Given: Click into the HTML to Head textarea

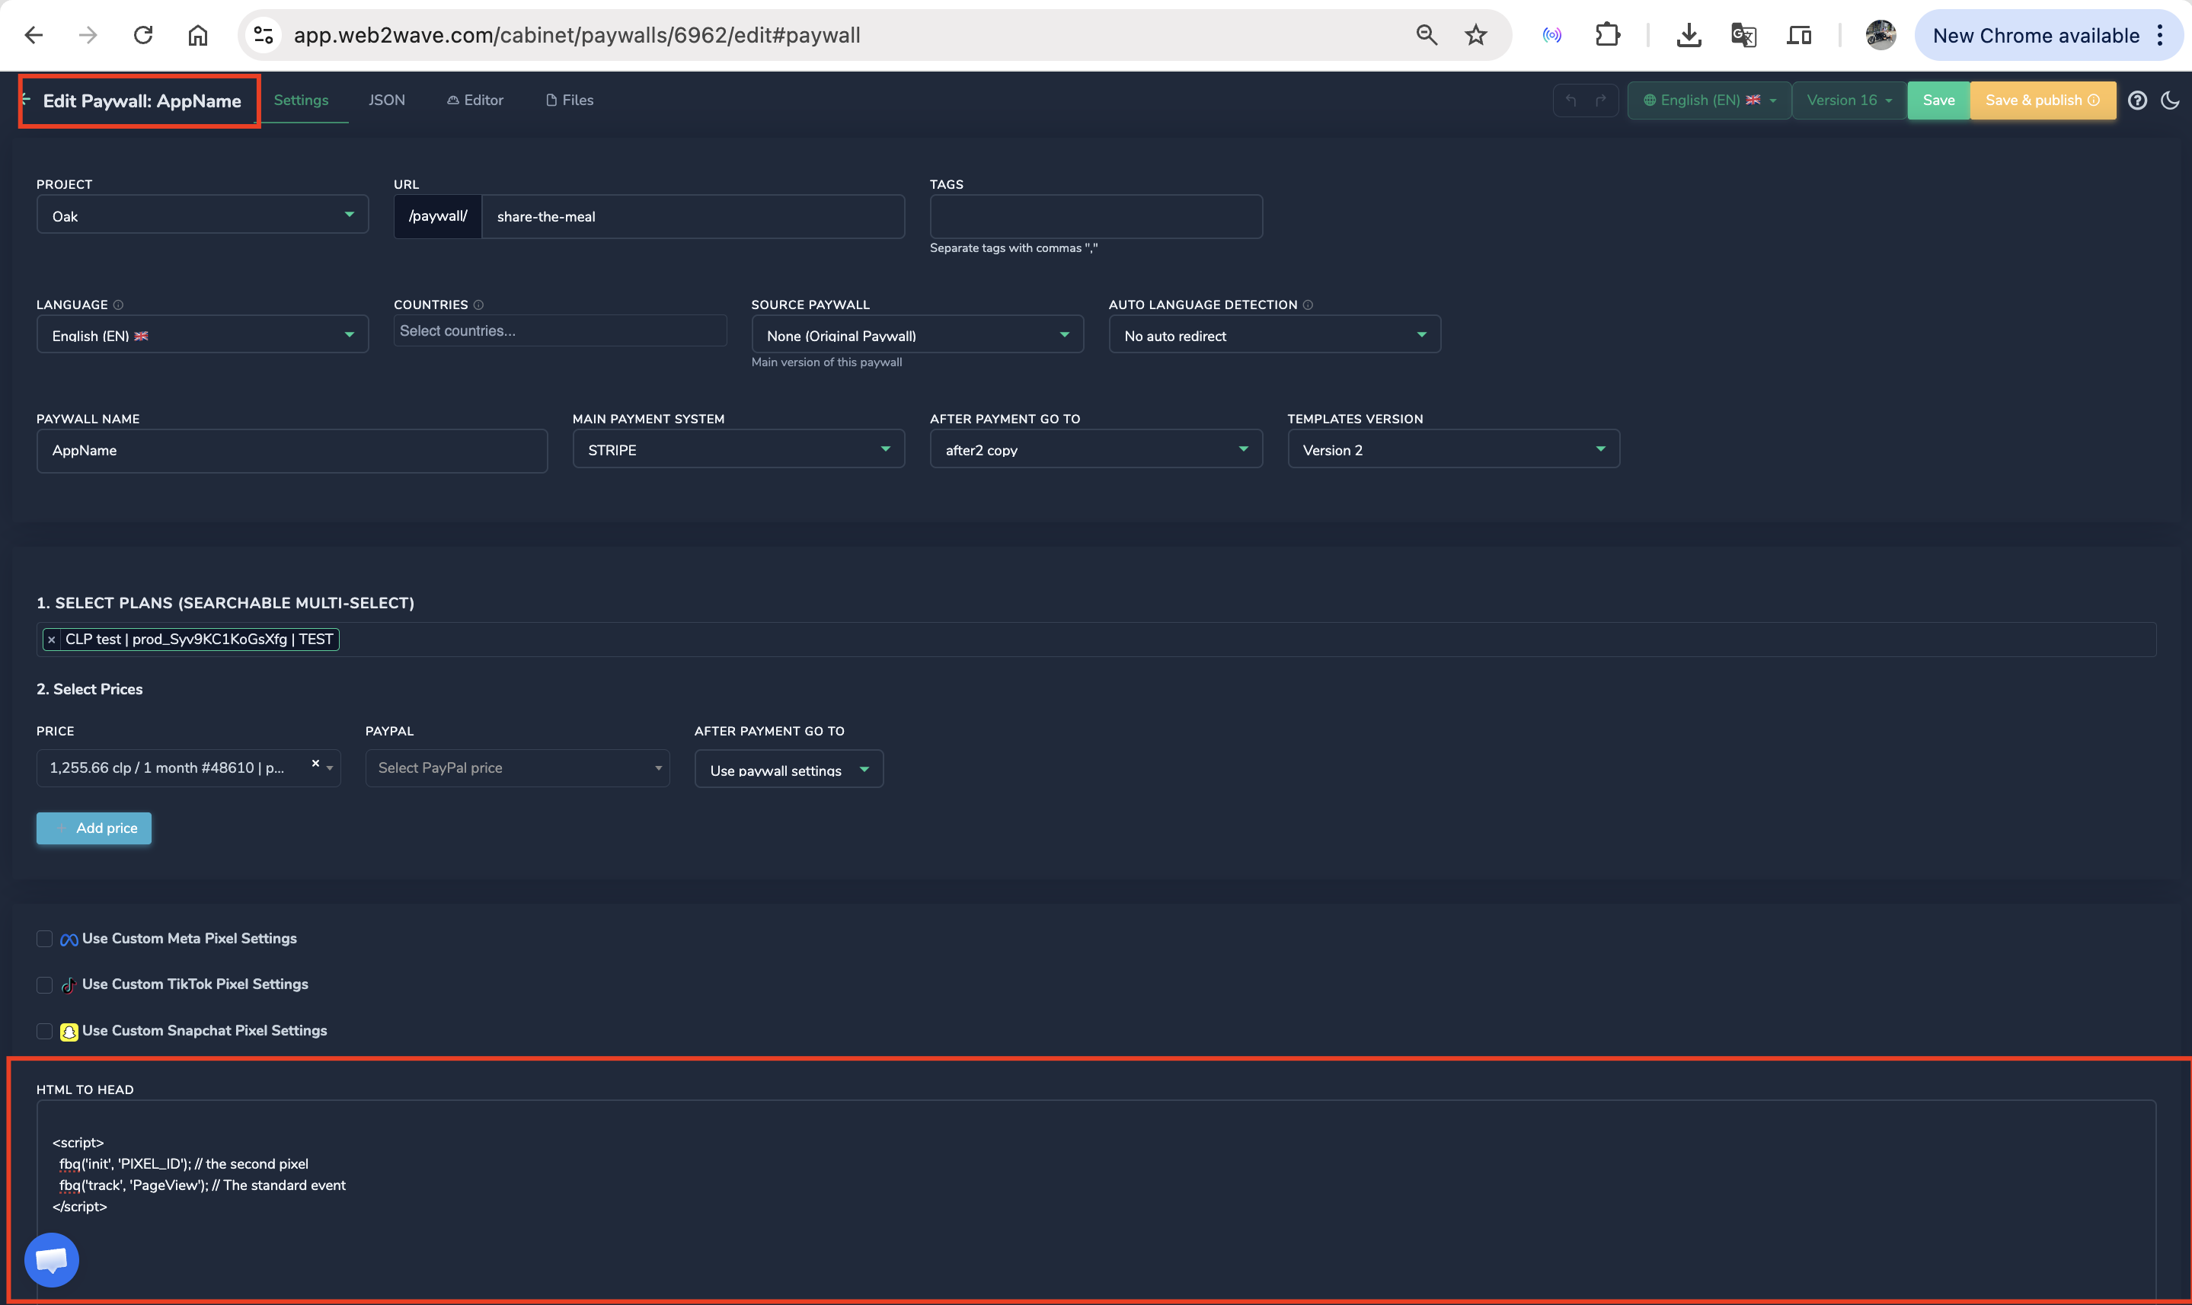Looking at the screenshot, I should tap(1096, 1201).
